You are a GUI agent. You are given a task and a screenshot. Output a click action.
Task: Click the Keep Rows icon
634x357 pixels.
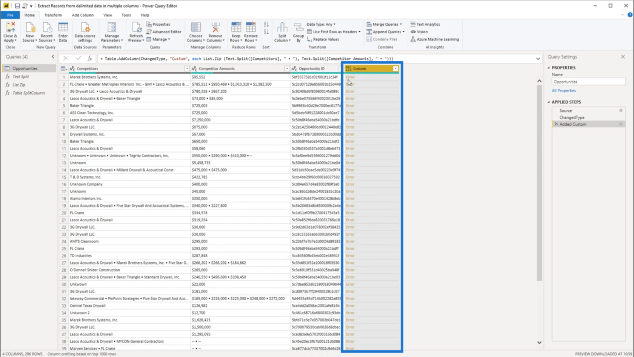236,27
